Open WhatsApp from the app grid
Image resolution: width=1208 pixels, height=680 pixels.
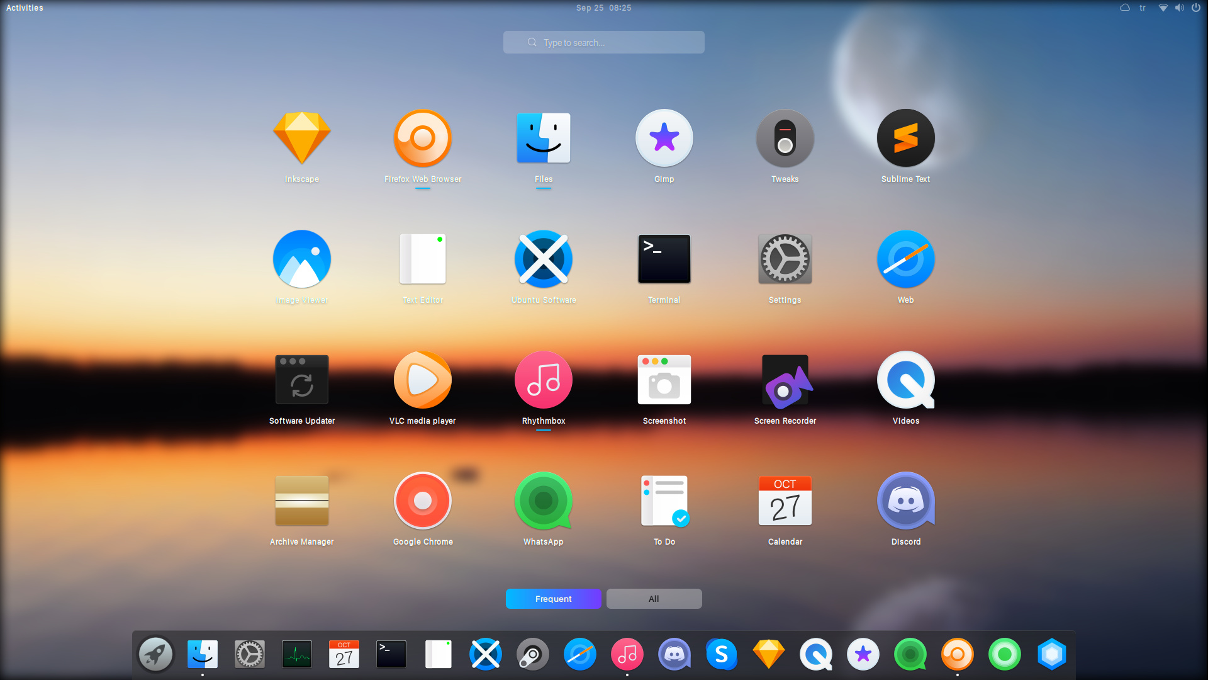coord(544,501)
